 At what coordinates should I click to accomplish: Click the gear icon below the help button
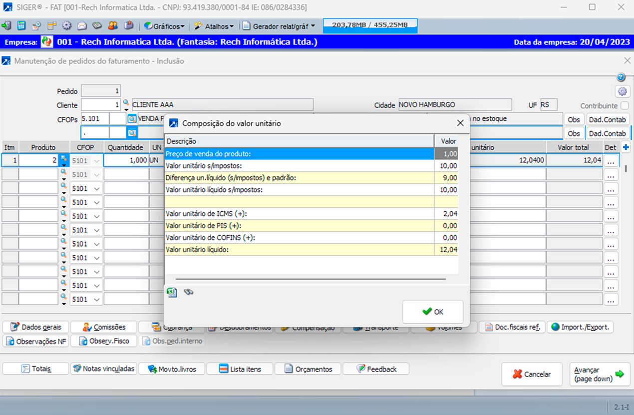click(x=622, y=91)
